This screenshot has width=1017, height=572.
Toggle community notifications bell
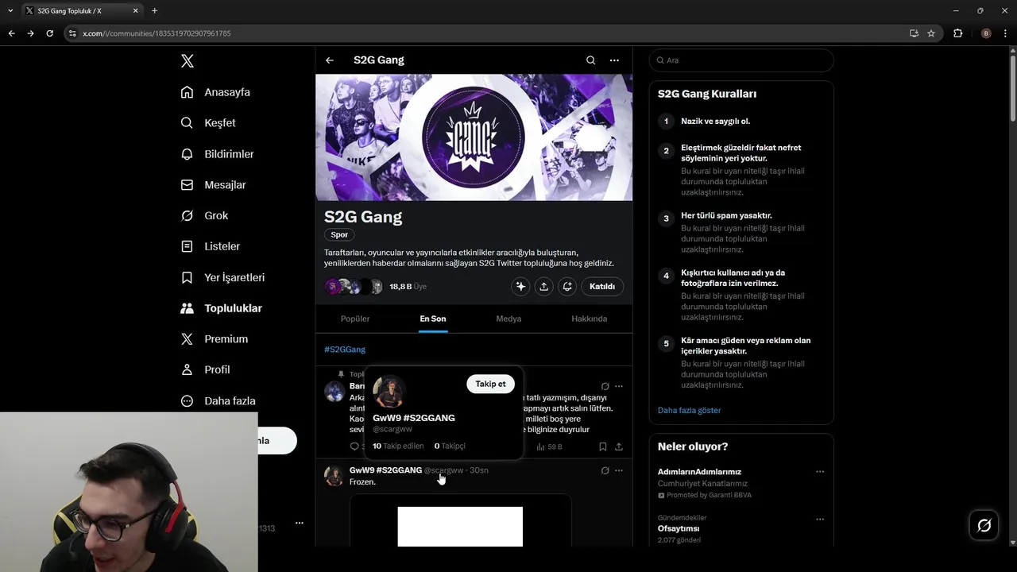[567, 286]
